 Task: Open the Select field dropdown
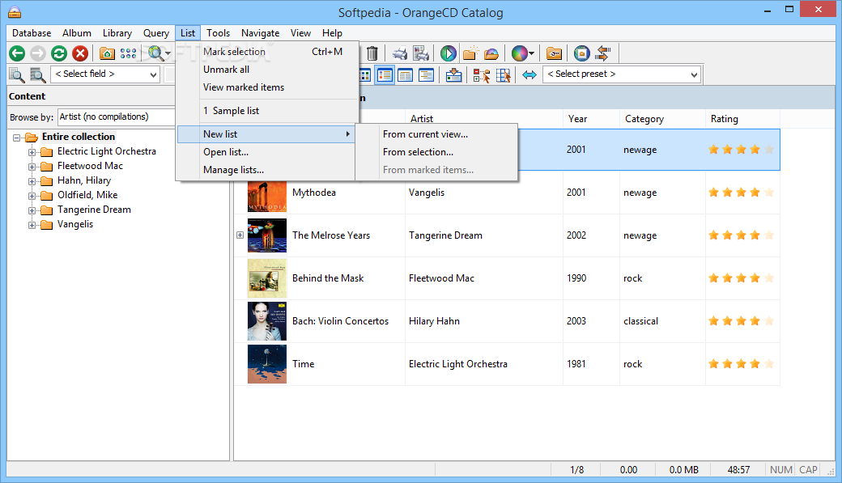(105, 74)
